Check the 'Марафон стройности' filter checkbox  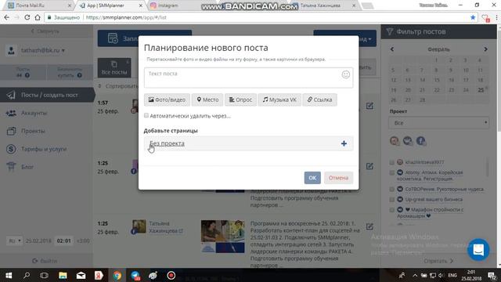pos(391,210)
